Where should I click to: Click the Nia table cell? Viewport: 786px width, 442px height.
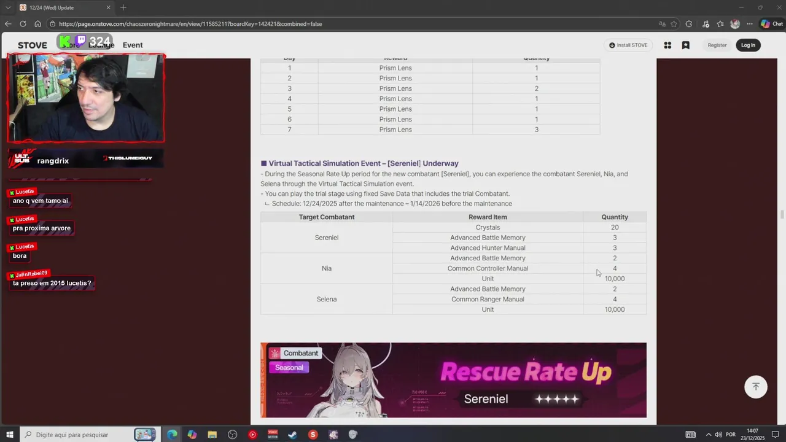[x=327, y=268]
